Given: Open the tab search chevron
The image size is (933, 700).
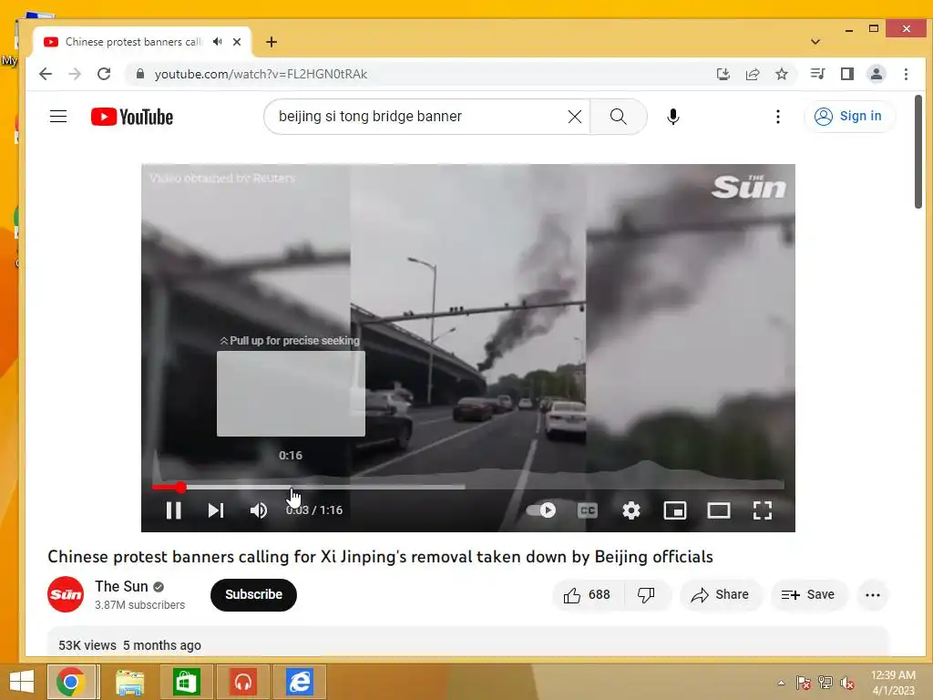Looking at the screenshot, I should [815, 42].
